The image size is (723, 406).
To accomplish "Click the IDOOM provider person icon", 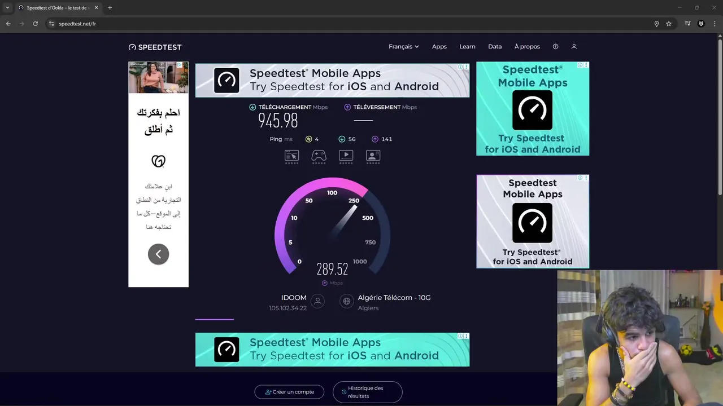I will click(x=318, y=302).
